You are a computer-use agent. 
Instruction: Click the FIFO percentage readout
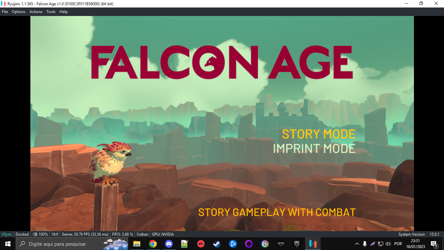point(123,234)
